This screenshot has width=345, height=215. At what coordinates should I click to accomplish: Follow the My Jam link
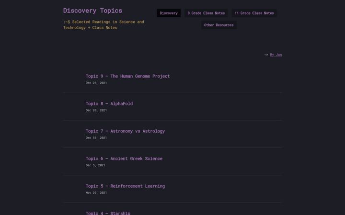276,55
